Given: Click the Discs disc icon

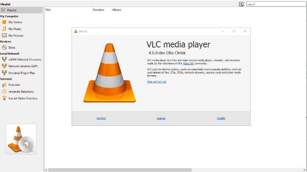Looking at the screenshot, I should 4,47.
